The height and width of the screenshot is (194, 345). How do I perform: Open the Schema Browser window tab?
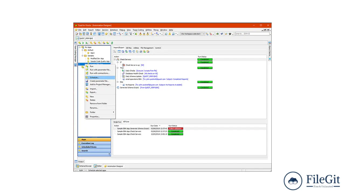coord(84,166)
